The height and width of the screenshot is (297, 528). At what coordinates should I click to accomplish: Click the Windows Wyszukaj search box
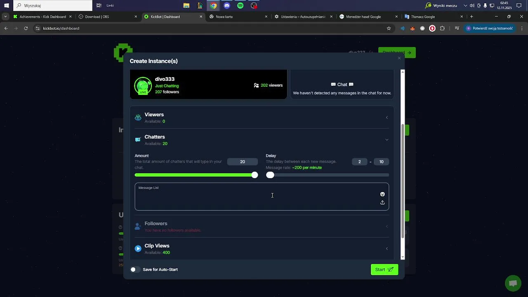pyautogui.click(x=53, y=5)
